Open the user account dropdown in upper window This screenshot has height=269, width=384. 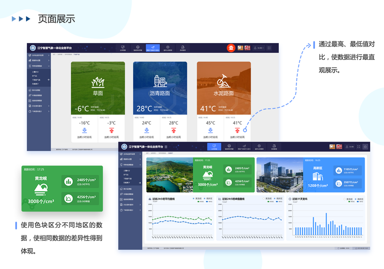coord(259,48)
